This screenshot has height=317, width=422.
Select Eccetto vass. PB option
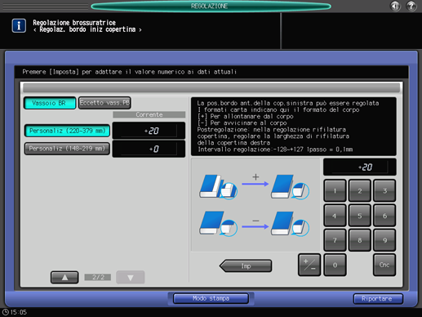104,103
